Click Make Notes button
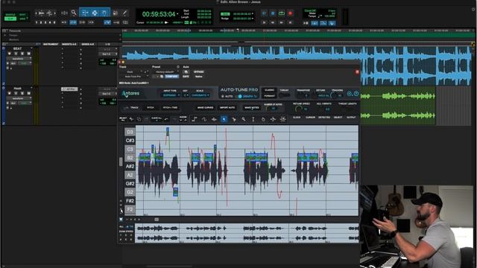Viewport: 477px width, 268px height. coord(252,107)
